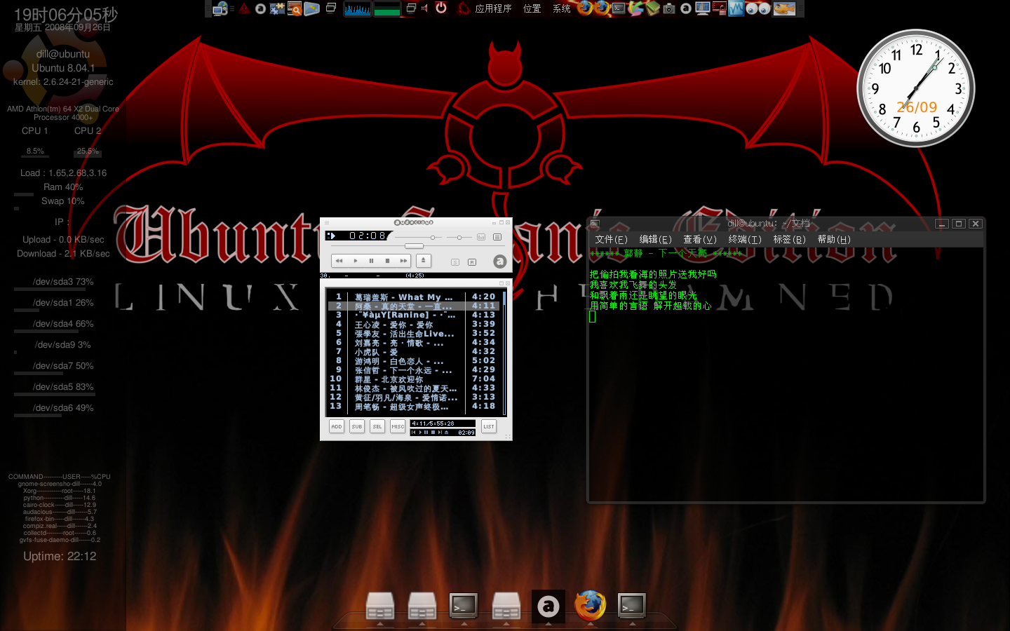1010x631 pixels.
Task: Open 系统 menu in top panel
Action: pos(561,8)
